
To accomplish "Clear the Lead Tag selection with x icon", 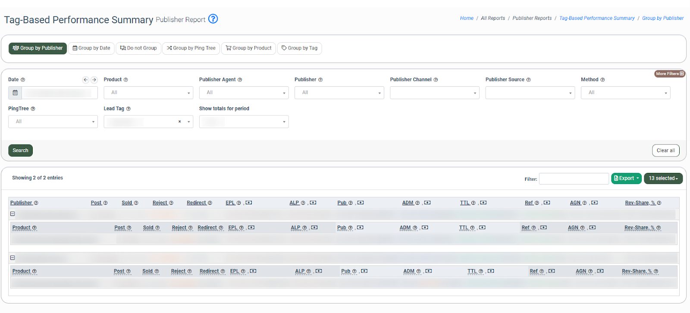I will tap(179, 122).
